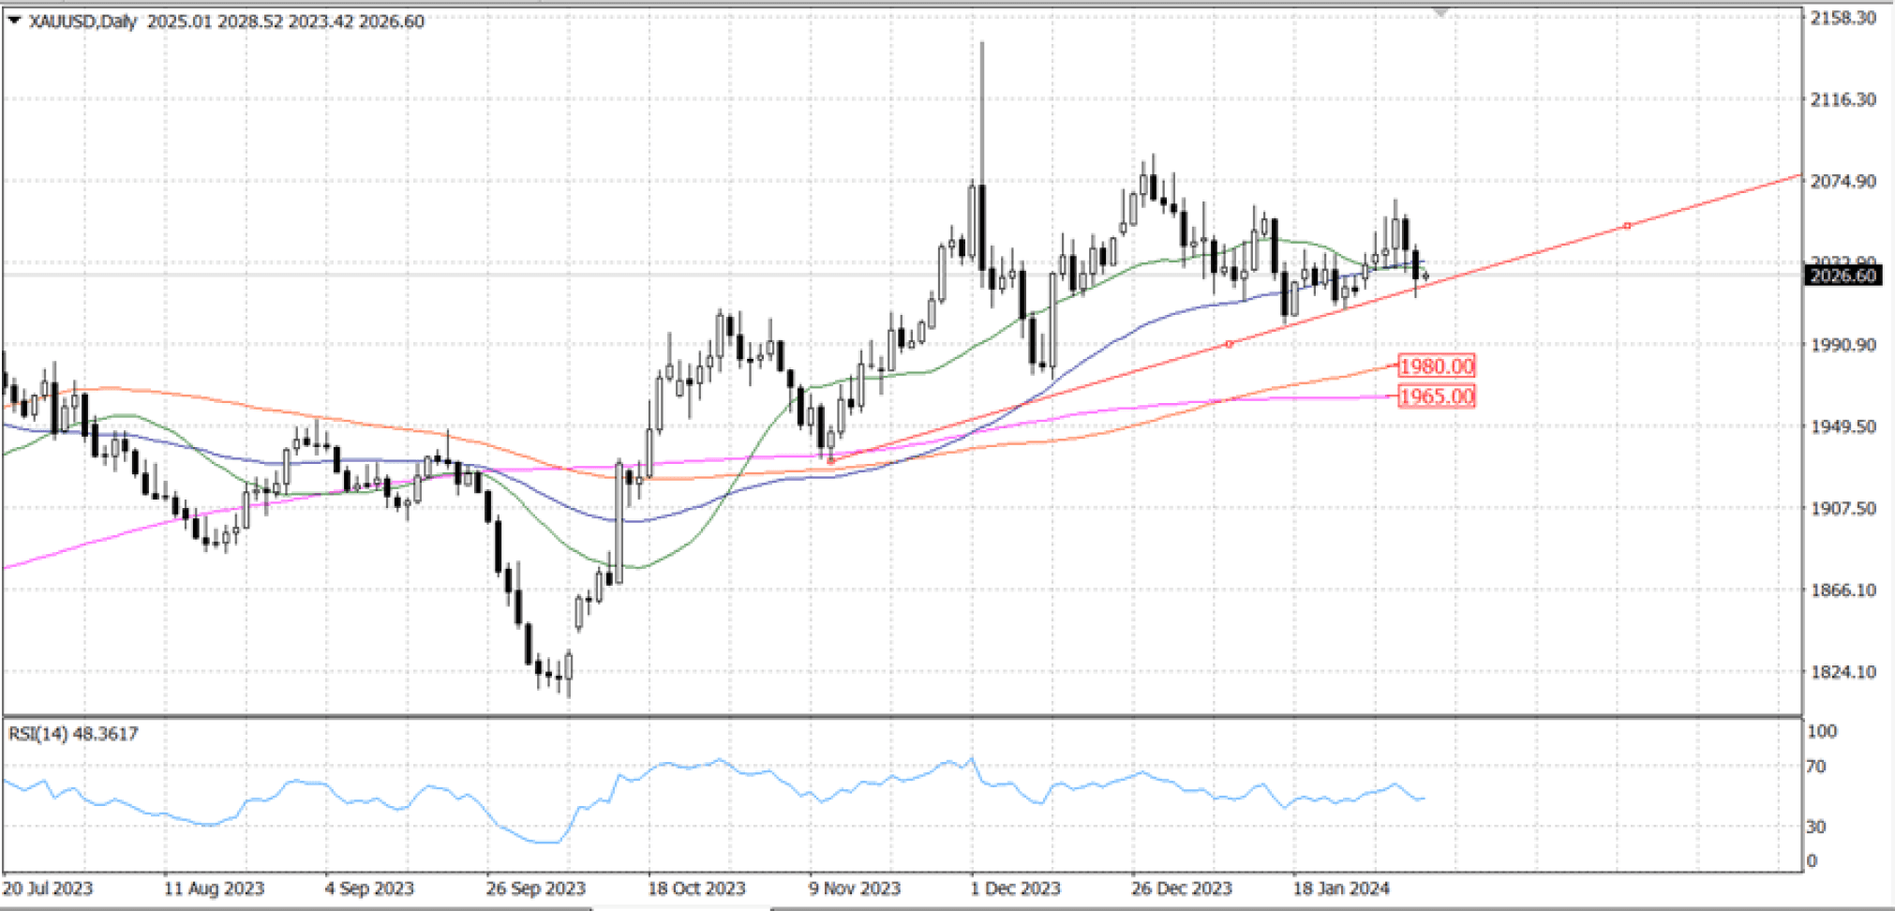1895x911 pixels.
Task: Click the 1990.90 price axis label
Action: [1843, 345]
